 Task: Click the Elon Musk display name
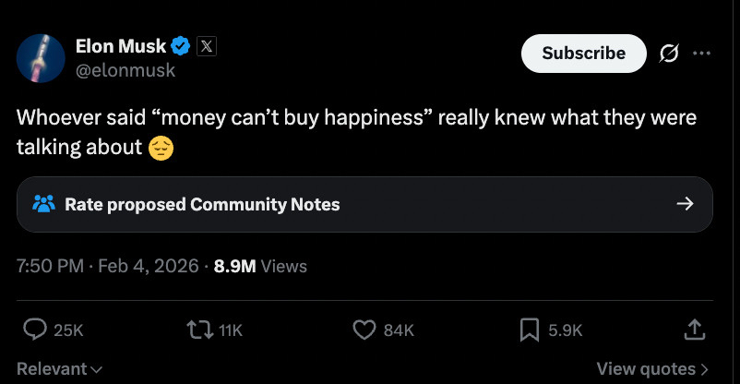point(120,45)
